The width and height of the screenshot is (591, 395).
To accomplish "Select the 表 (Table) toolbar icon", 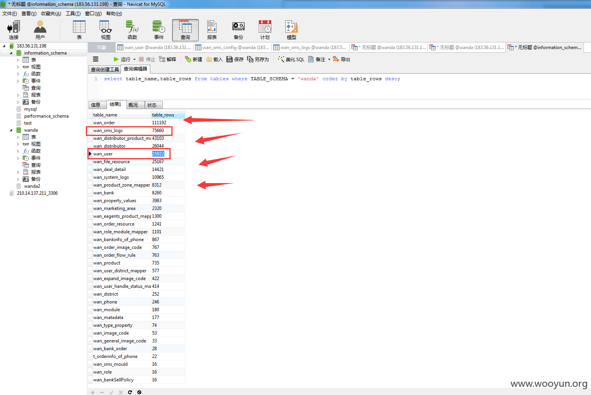I will [79, 30].
